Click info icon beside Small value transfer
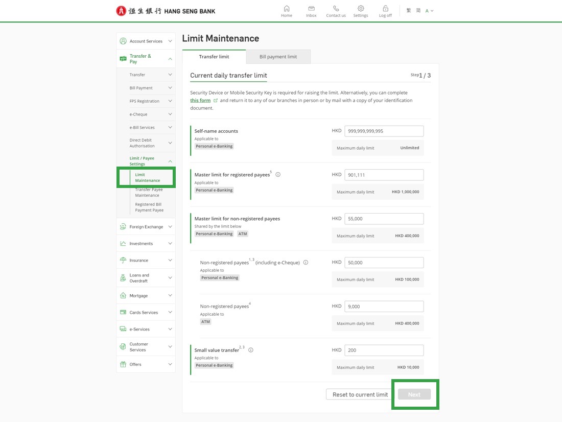 (x=251, y=350)
